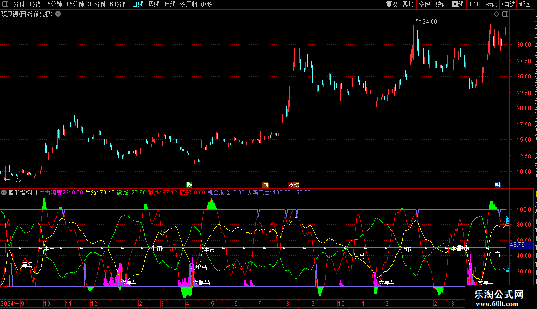Select the 60分钟 period
Image resolution: width=537 pixels, height=309 pixels.
(119, 4)
